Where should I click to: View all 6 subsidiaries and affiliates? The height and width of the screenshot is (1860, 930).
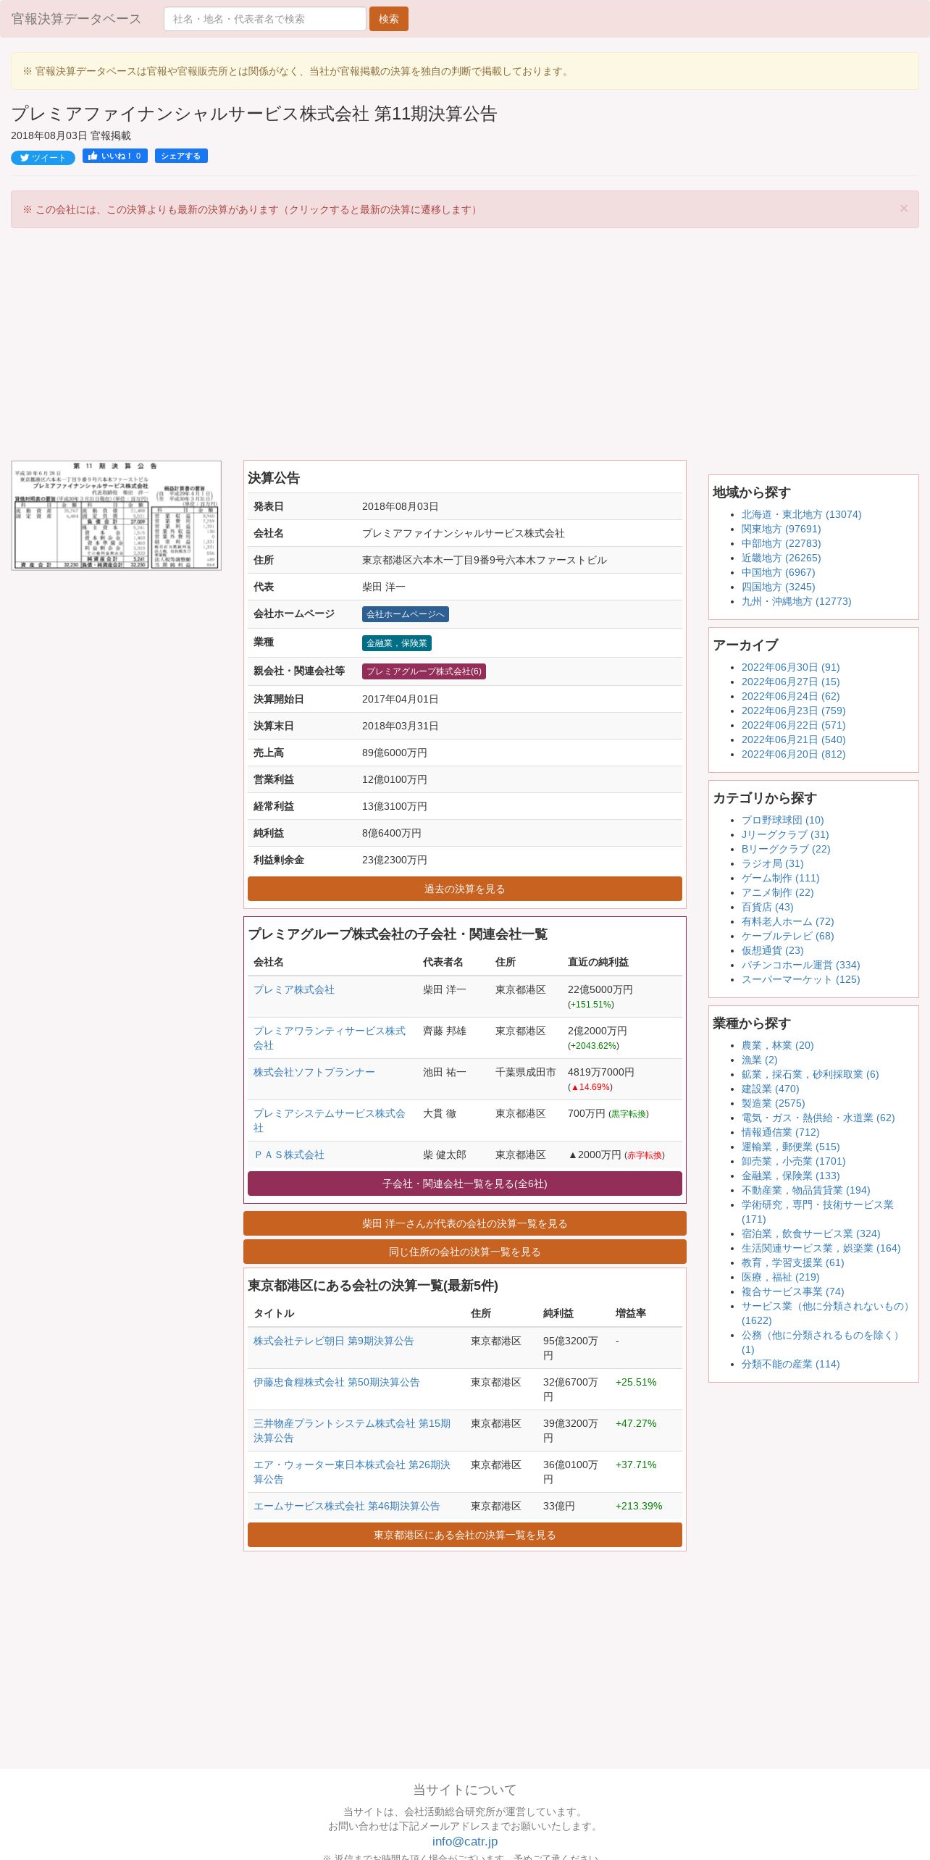[x=465, y=1184]
